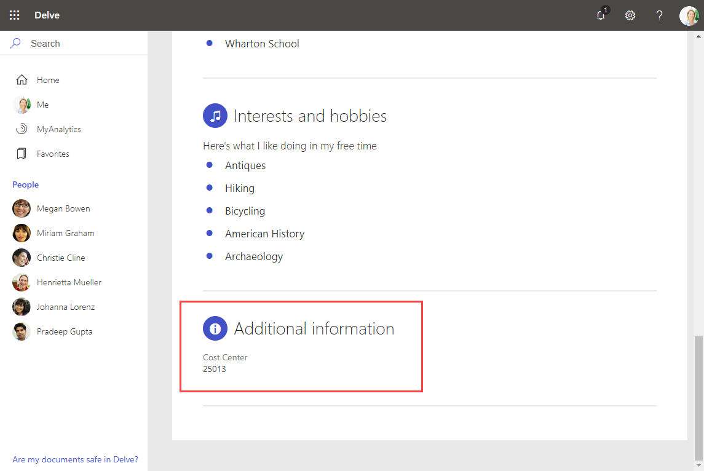Image resolution: width=704 pixels, height=471 pixels.
Task: Click the Interests and hobbies music icon
Action: pos(215,116)
